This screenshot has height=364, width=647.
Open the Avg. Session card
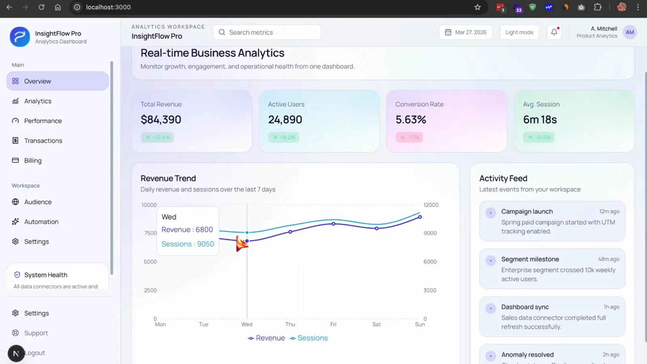coord(574,121)
